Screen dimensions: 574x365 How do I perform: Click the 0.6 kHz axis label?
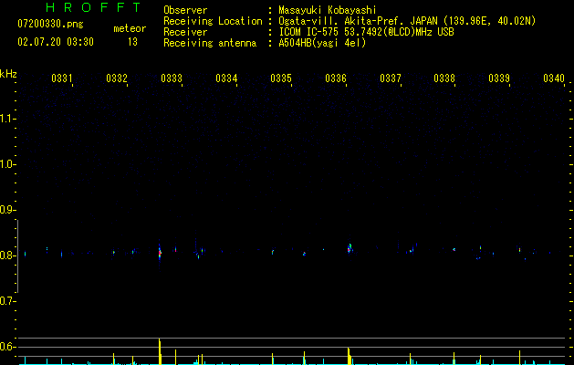(7, 347)
